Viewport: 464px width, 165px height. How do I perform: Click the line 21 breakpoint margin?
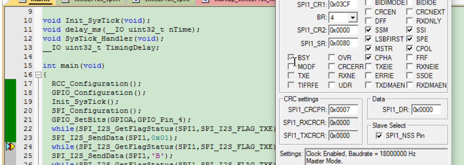11,120
